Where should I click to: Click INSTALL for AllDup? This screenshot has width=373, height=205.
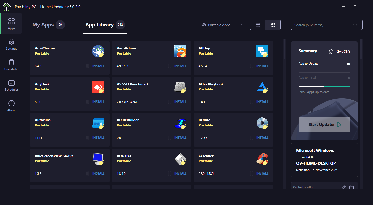click(x=262, y=66)
